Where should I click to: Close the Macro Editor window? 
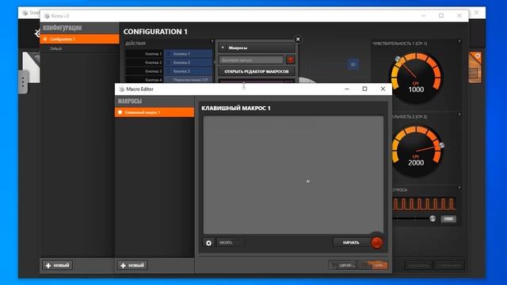(383, 89)
